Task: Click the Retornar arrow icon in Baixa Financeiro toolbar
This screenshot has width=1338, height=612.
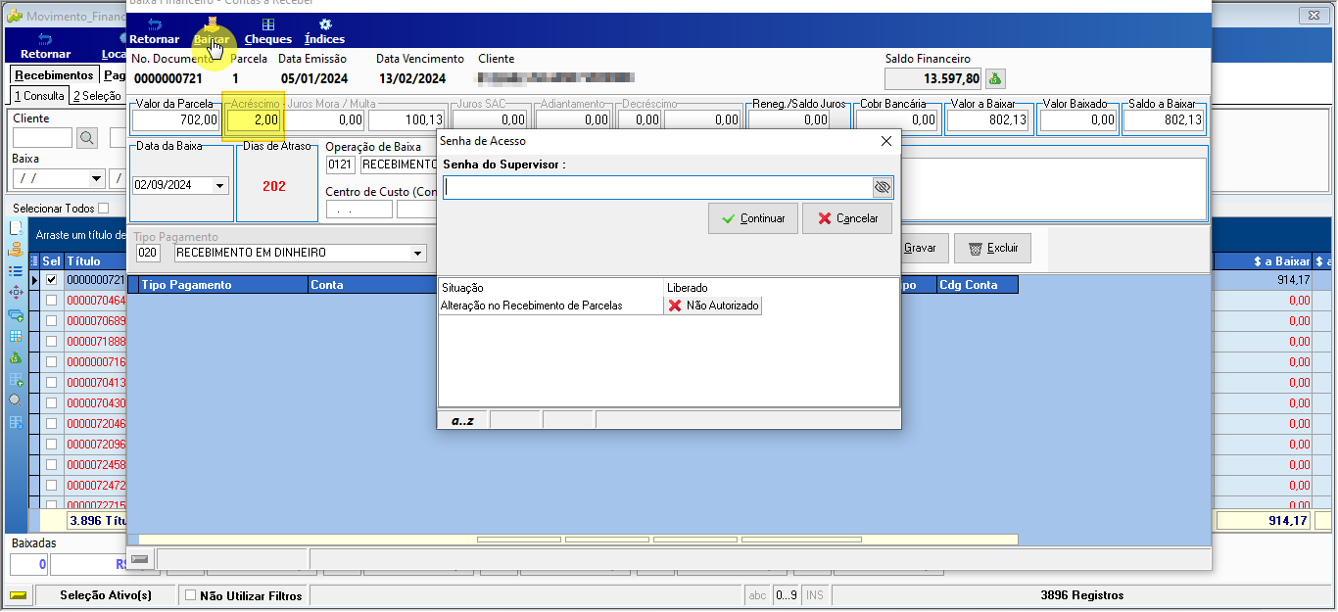Action: click(x=154, y=24)
